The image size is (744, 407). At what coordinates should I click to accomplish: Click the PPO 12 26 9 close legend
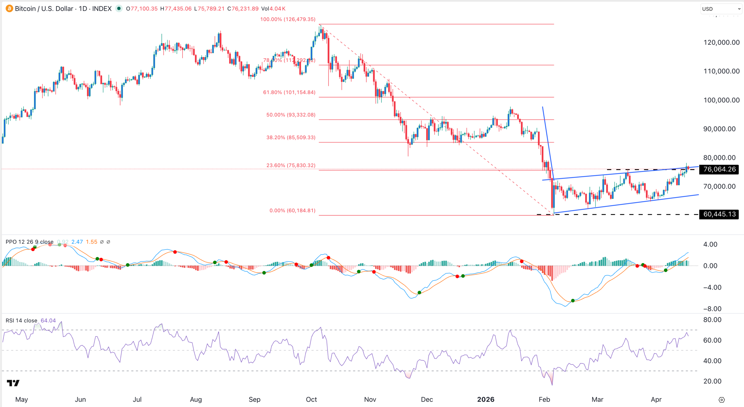30,242
